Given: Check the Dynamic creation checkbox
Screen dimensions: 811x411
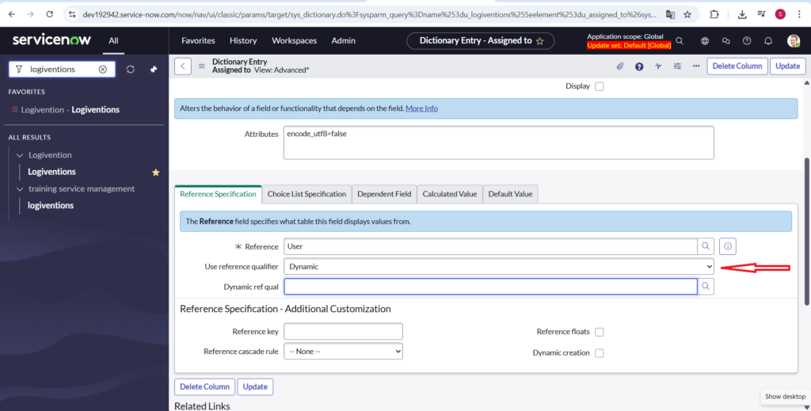Looking at the screenshot, I should 599,353.
